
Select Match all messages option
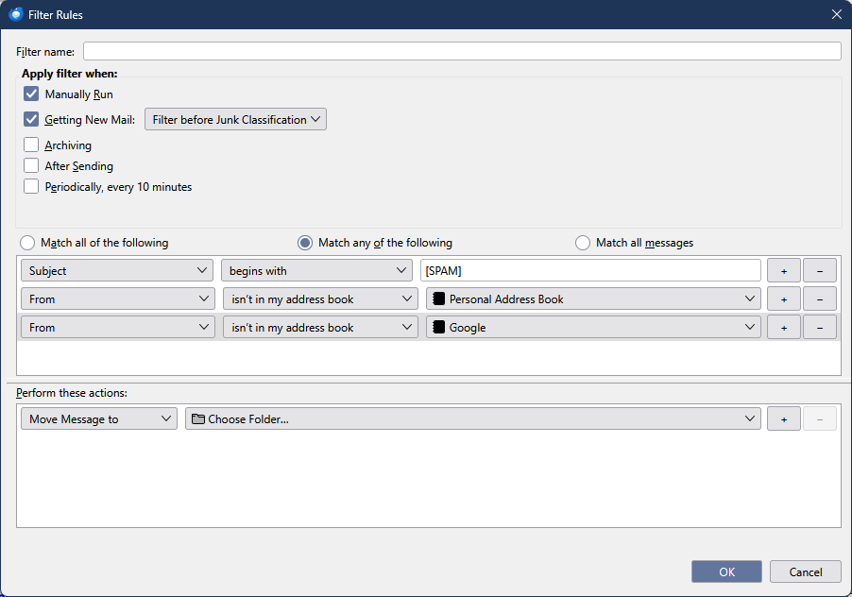pyautogui.click(x=583, y=243)
